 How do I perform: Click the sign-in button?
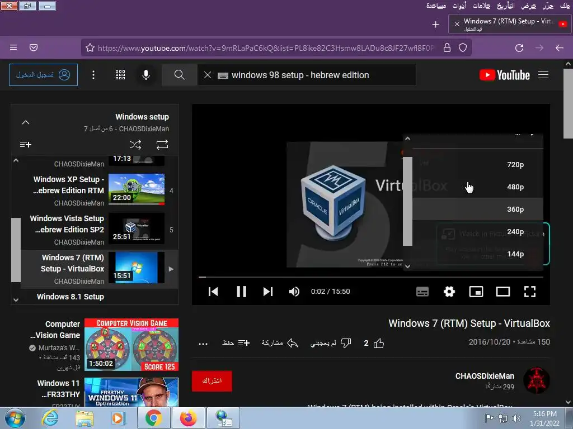(43, 75)
